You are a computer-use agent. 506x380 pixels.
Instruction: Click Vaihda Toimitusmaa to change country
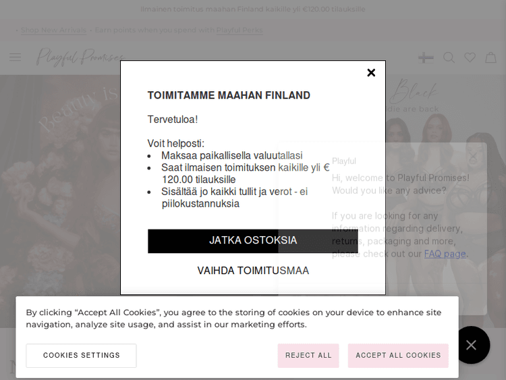[253, 271]
